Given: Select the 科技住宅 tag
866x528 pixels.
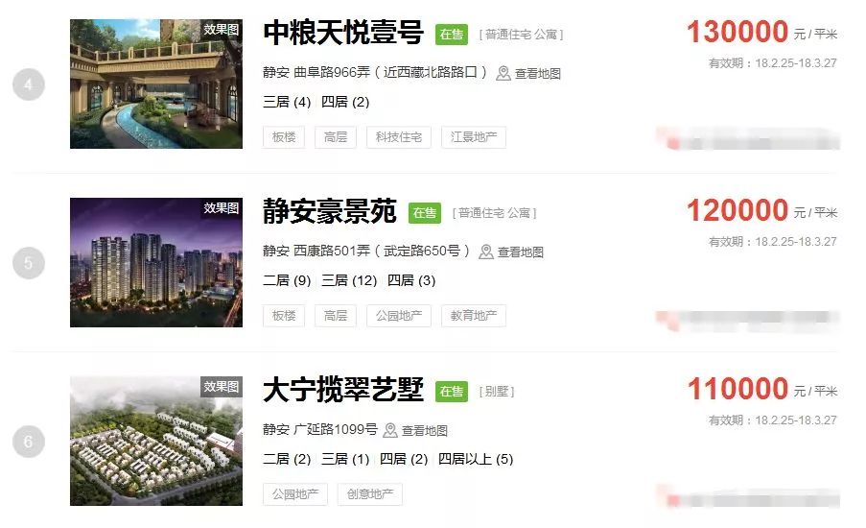Looking at the screenshot, I should pyautogui.click(x=399, y=137).
